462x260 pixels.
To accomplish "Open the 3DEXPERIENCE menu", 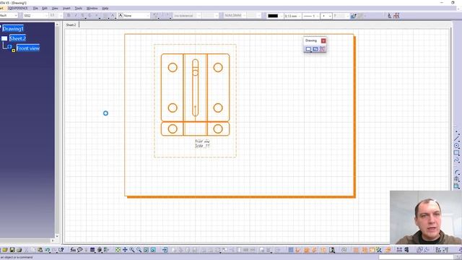I will point(17,8).
